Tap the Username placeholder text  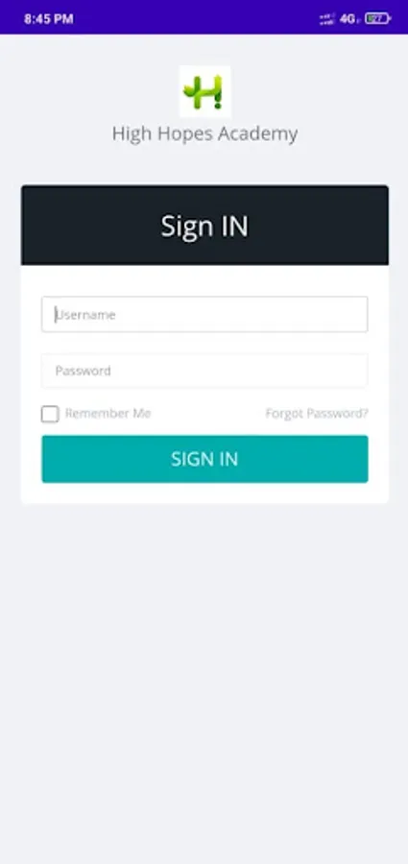tap(85, 315)
